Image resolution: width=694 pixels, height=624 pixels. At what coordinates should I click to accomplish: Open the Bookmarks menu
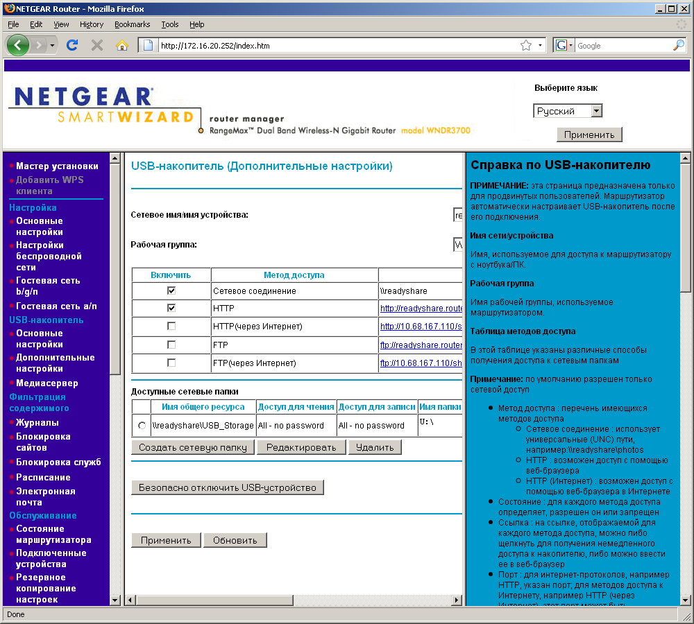pyautogui.click(x=132, y=24)
